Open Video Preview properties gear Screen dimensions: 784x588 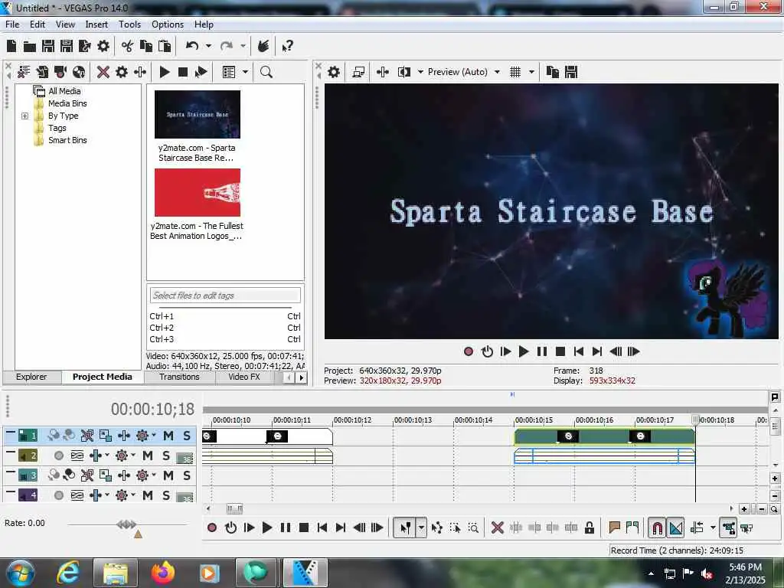pyautogui.click(x=334, y=72)
